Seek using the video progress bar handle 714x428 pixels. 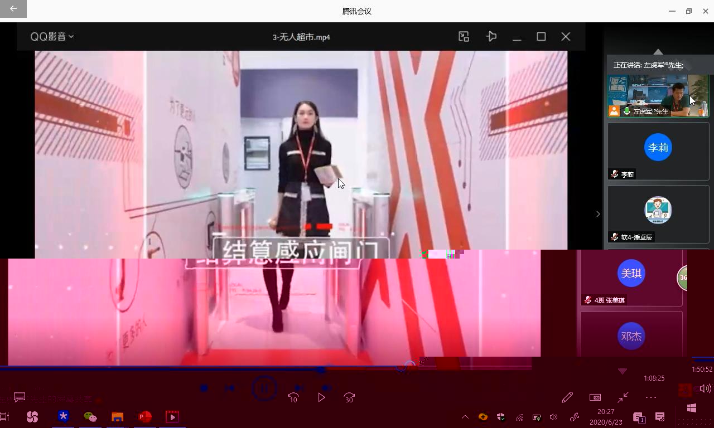tap(321, 369)
